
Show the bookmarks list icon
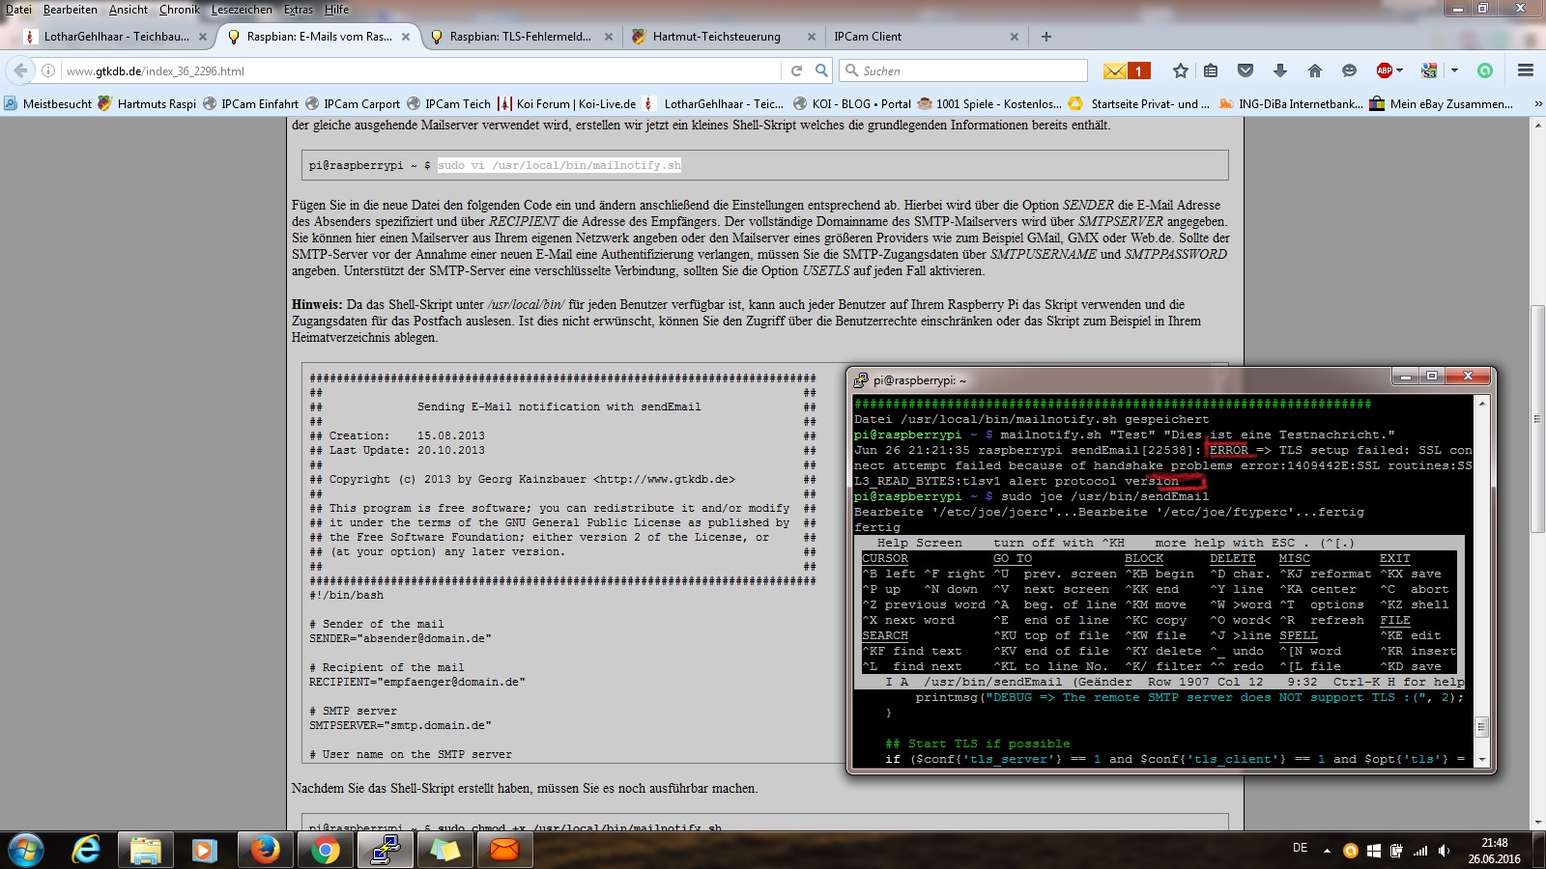tap(1211, 70)
